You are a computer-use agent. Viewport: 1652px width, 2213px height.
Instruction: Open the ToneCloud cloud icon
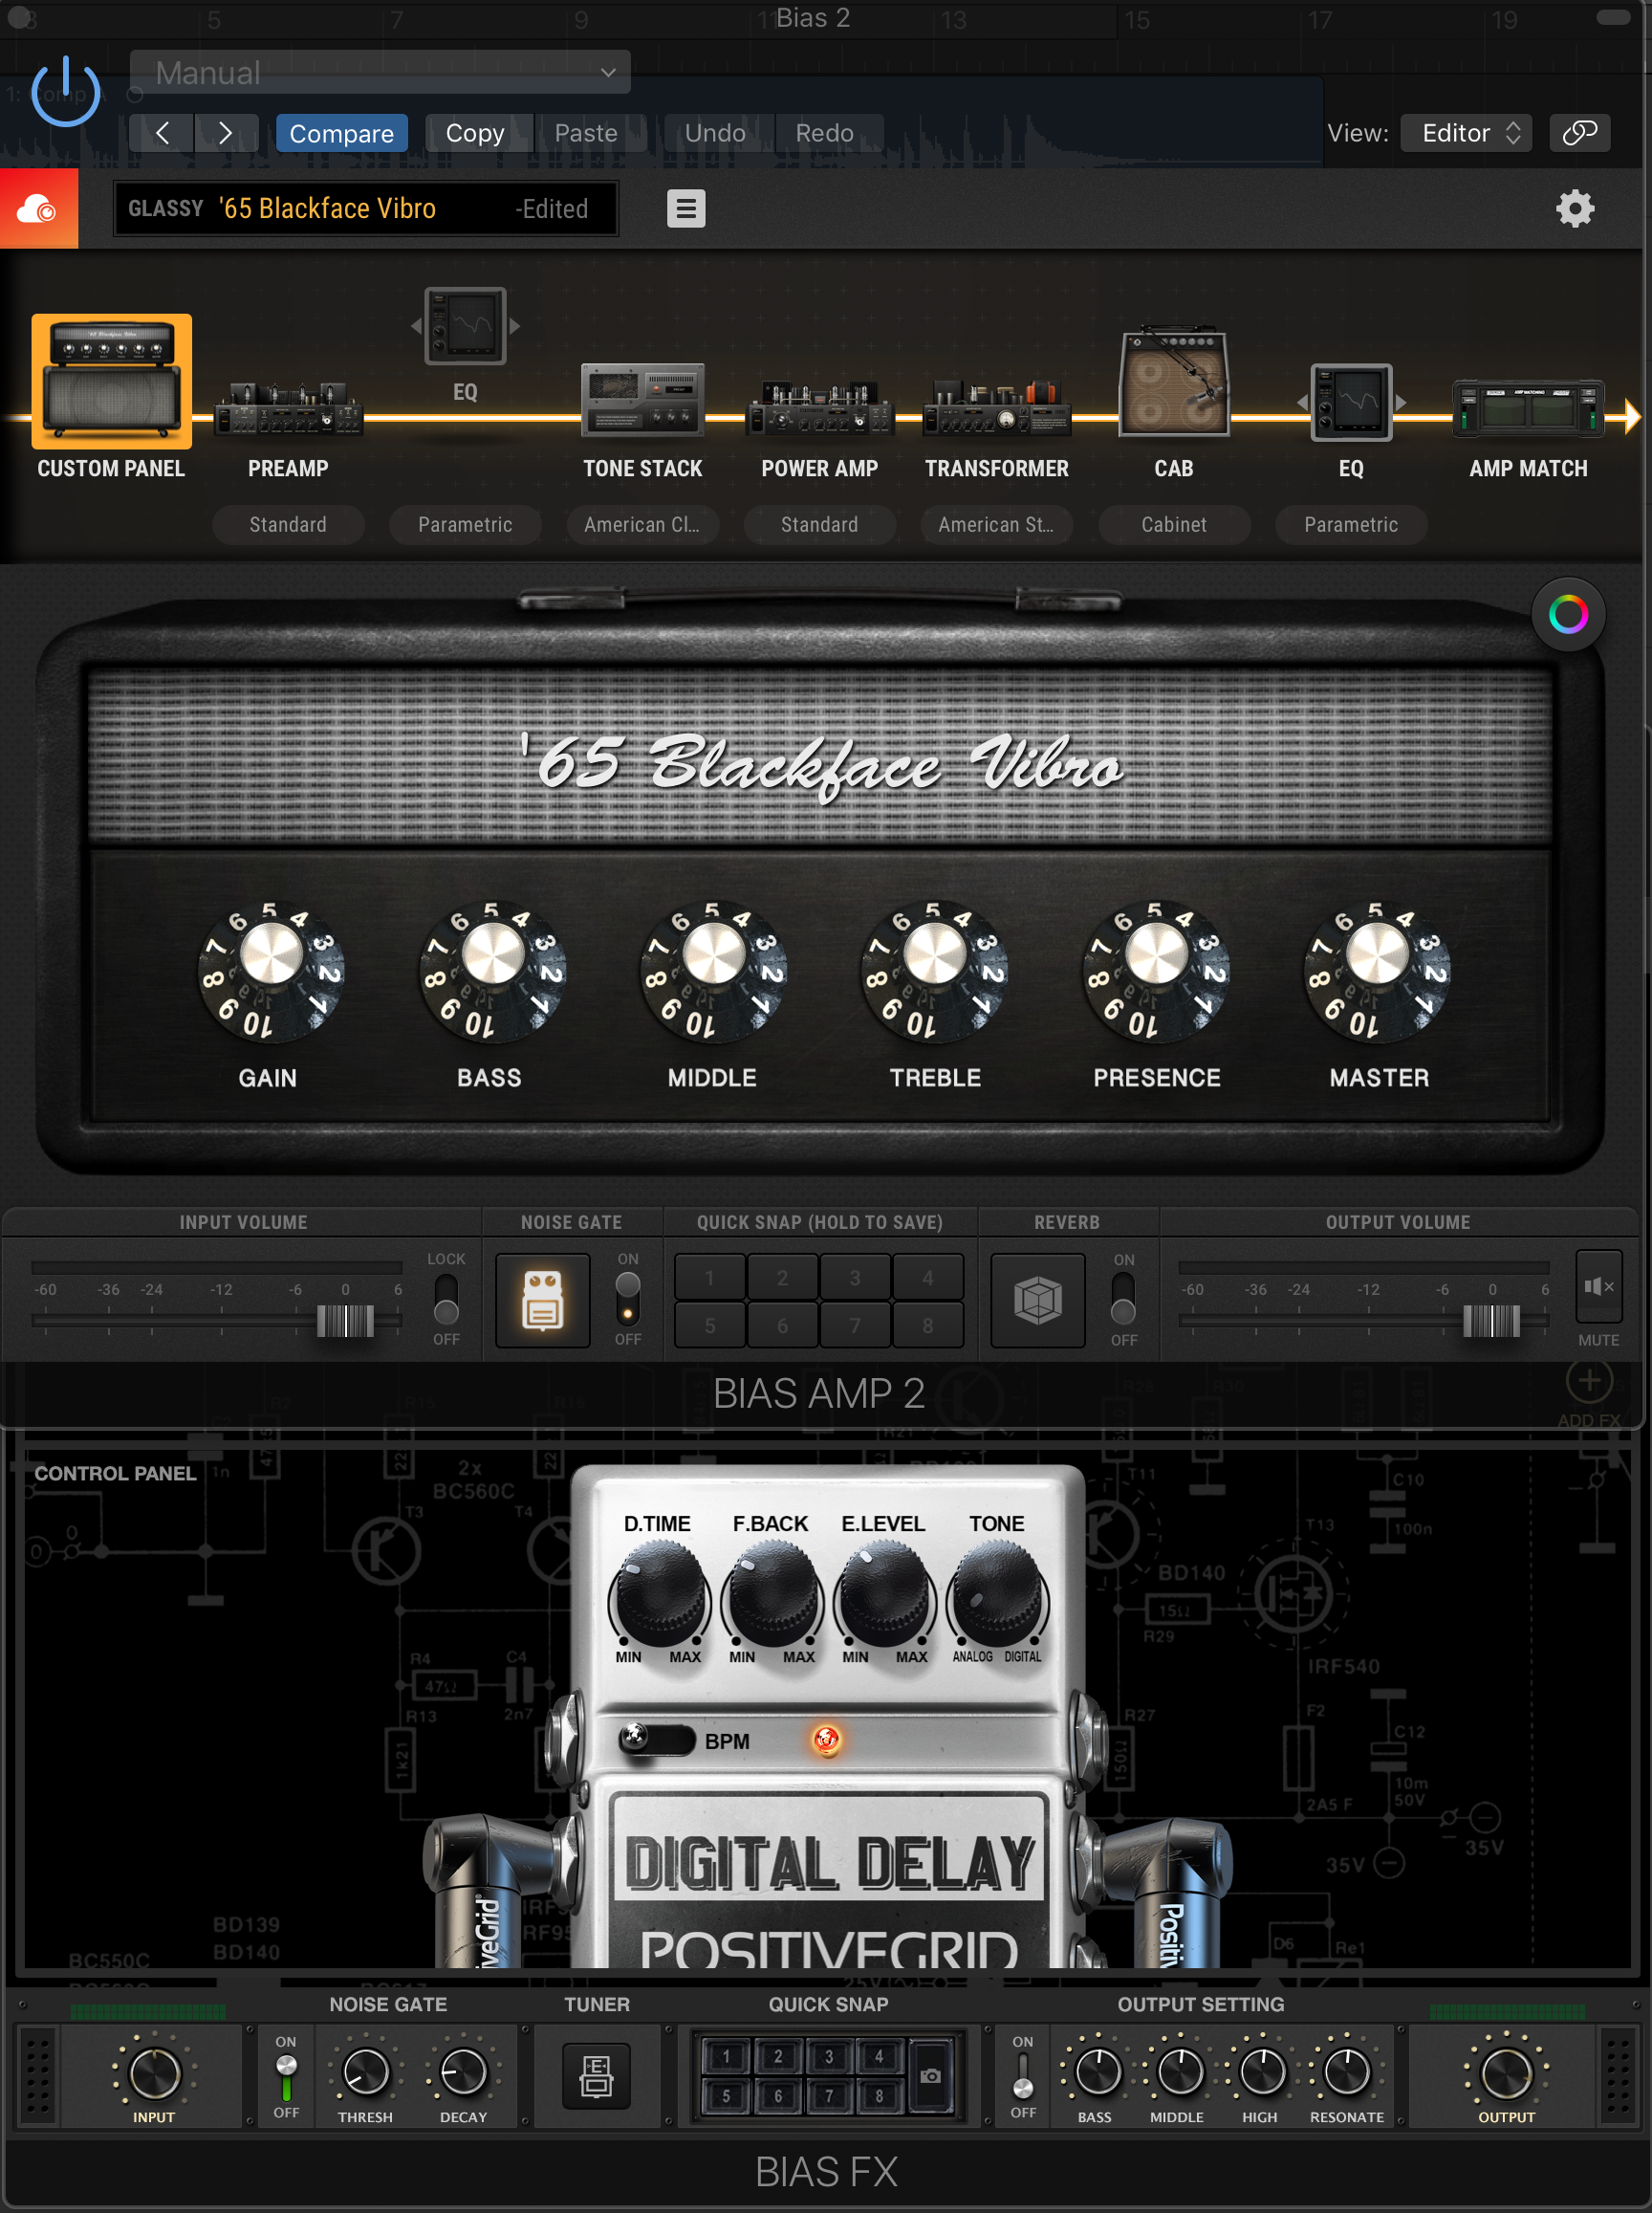coord(38,209)
